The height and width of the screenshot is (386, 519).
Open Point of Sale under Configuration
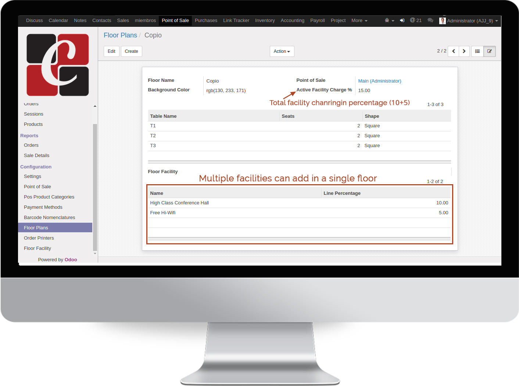[37, 187]
